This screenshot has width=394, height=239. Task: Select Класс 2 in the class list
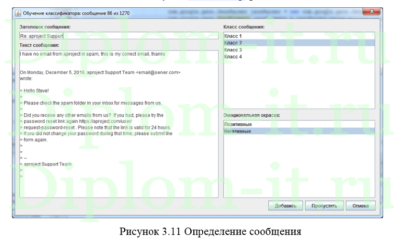(x=299, y=43)
